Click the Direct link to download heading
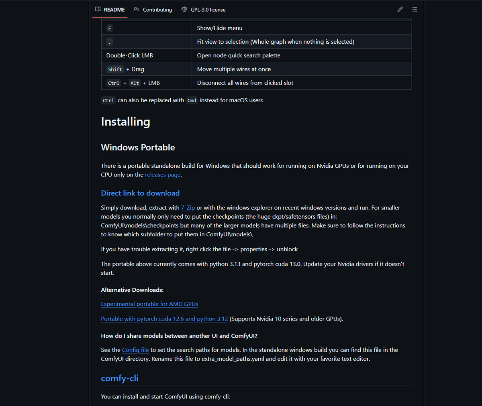 (140, 193)
